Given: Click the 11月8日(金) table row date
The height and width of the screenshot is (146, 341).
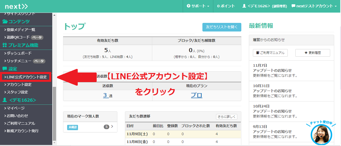Looking at the screenshot, I should pyautogui.click(x=138, y=142).
